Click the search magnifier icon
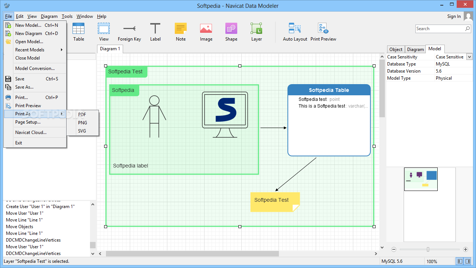Image resolution: width=476 pixels, height=268 pixels. 467,29
